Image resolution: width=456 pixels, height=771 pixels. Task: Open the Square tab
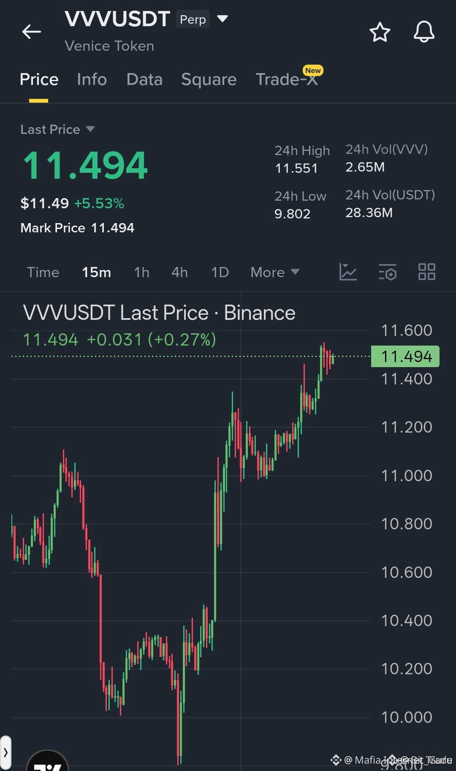pyautogui.click(x=209, y=79)
